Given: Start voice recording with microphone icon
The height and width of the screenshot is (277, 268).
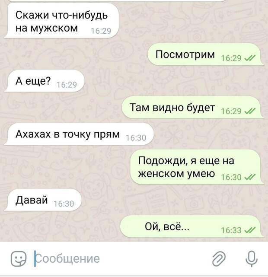Looking at the screenshot, I should click(252, 258).
